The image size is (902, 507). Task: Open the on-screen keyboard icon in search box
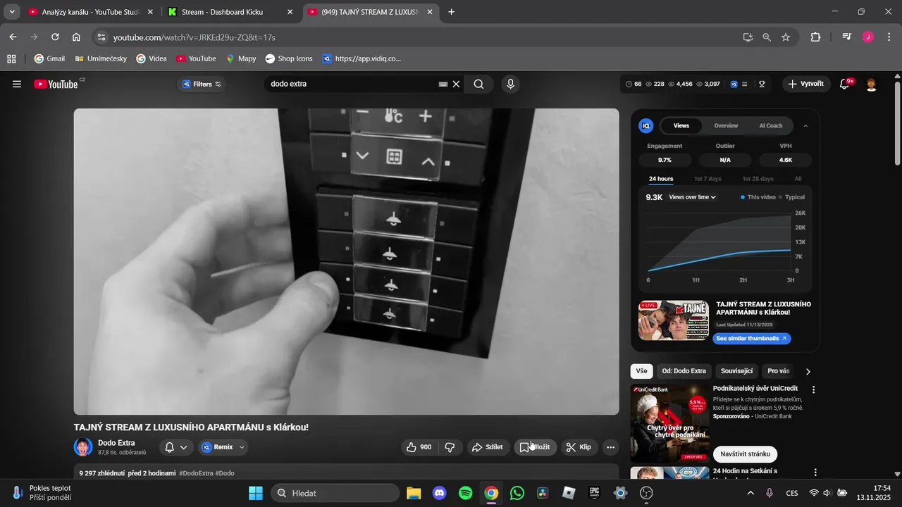point(443,84)
